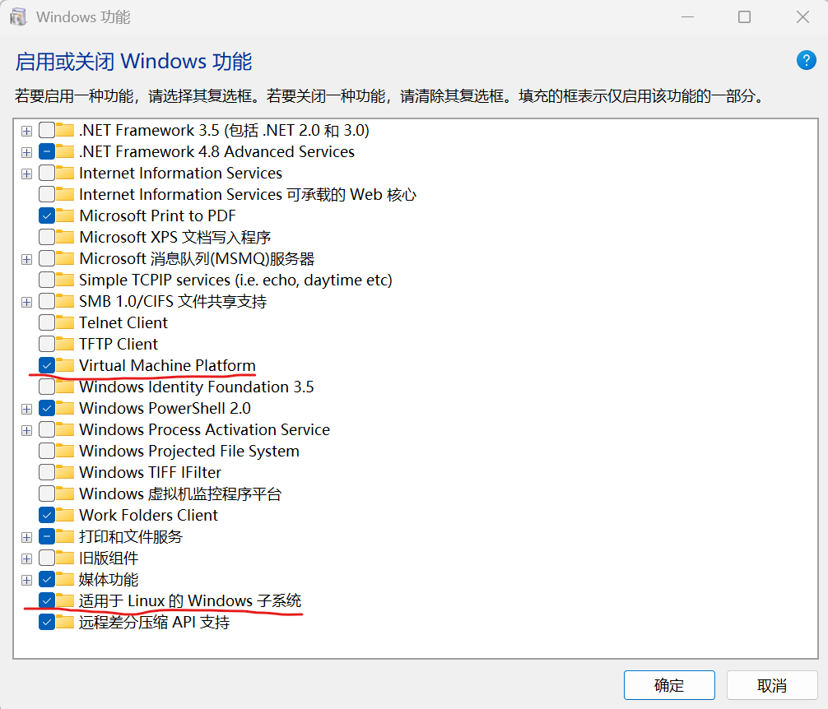Toggle .NET Framework 4.8 Advanced Services checkbox

pos(47,151)
